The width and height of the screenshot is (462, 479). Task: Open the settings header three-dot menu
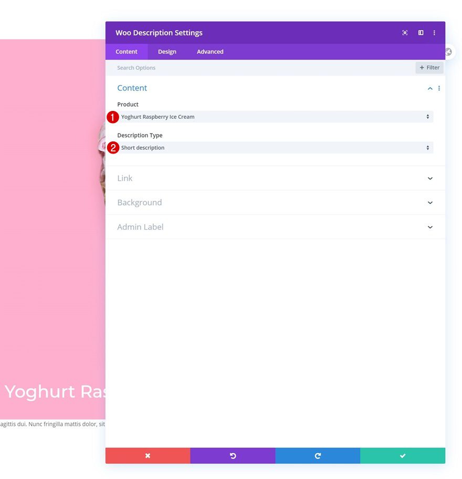pyautogui.click(x=434, y=33)
